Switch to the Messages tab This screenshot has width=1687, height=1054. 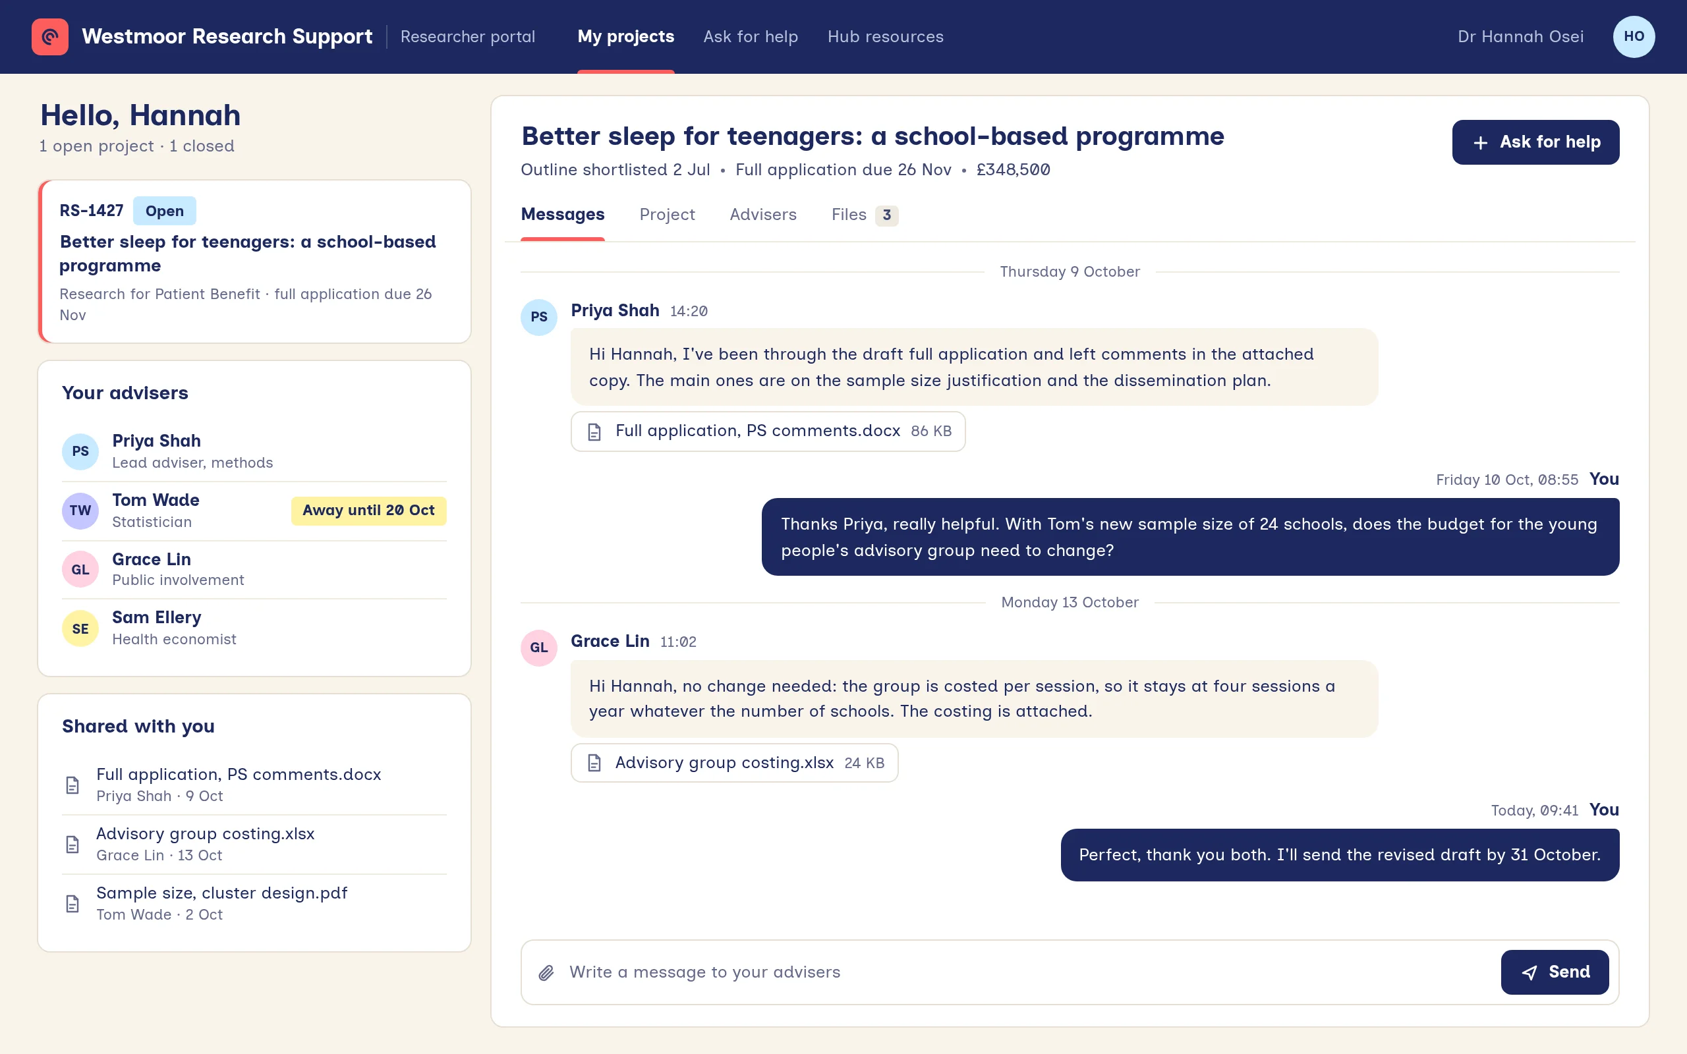click(563, 215)
